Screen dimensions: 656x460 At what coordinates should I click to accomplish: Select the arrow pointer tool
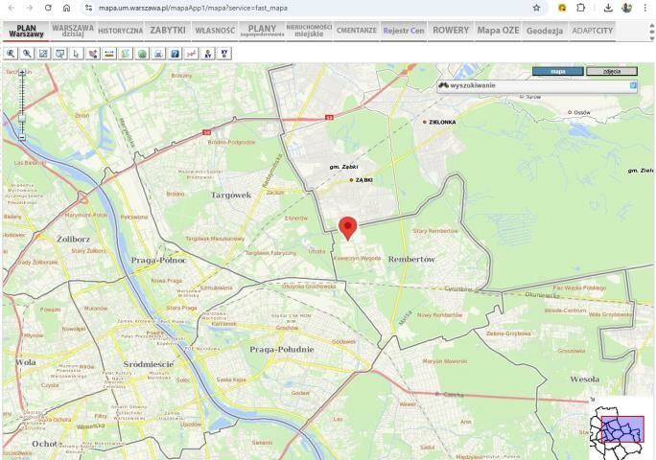[77, 54]
